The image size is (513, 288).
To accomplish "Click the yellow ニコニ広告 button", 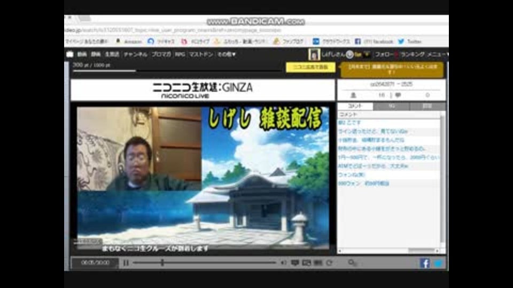I will pyautogui.click(x=310, y=67).
